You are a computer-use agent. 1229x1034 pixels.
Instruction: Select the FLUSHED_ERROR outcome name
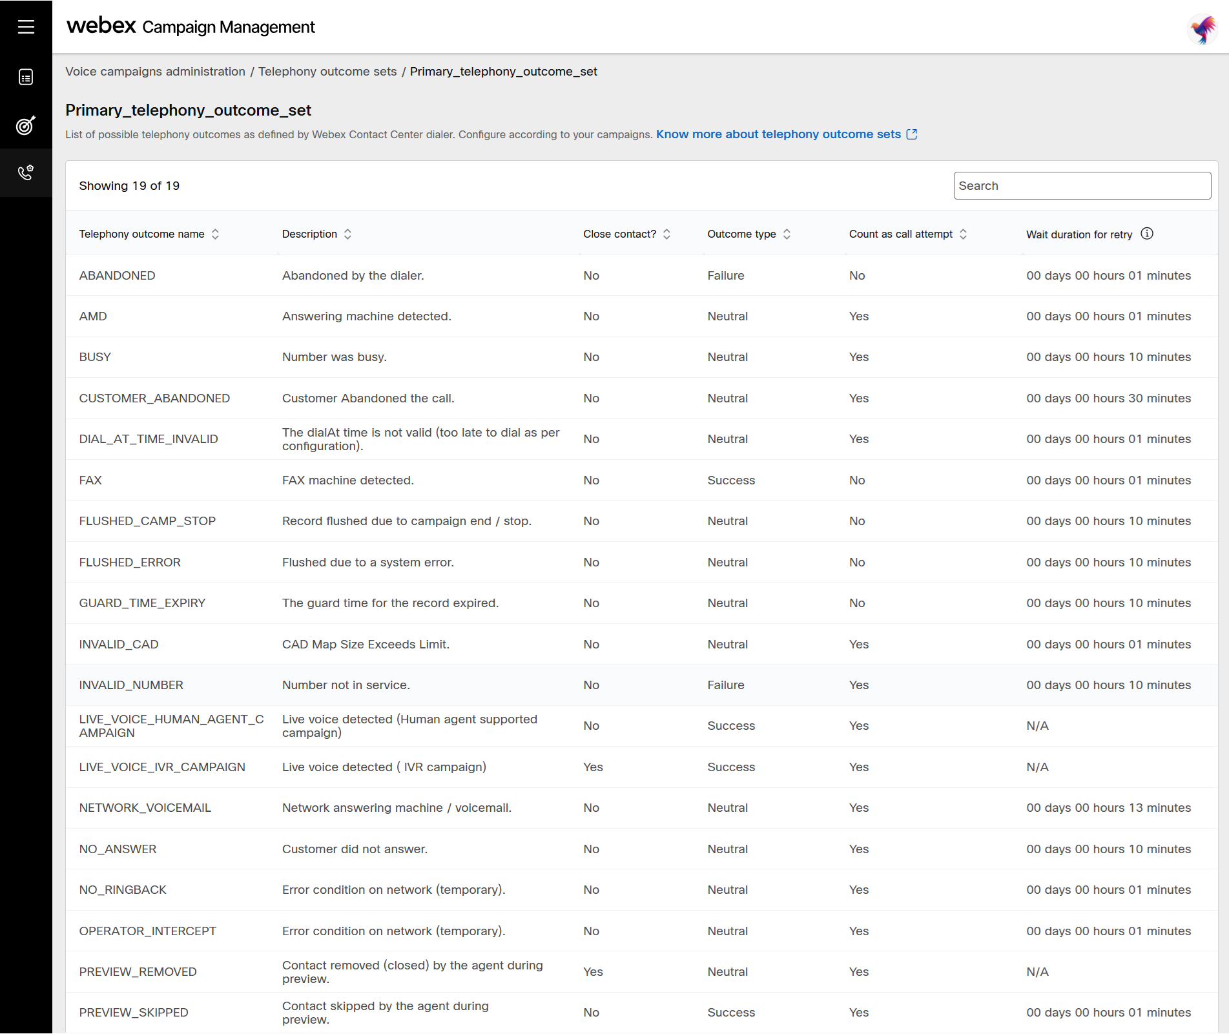[130, 563]
